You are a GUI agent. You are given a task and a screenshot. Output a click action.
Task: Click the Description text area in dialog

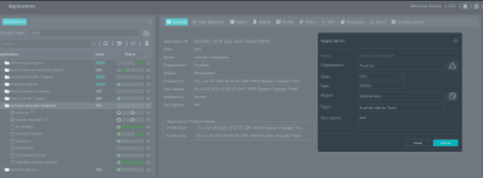click(407, 123)
